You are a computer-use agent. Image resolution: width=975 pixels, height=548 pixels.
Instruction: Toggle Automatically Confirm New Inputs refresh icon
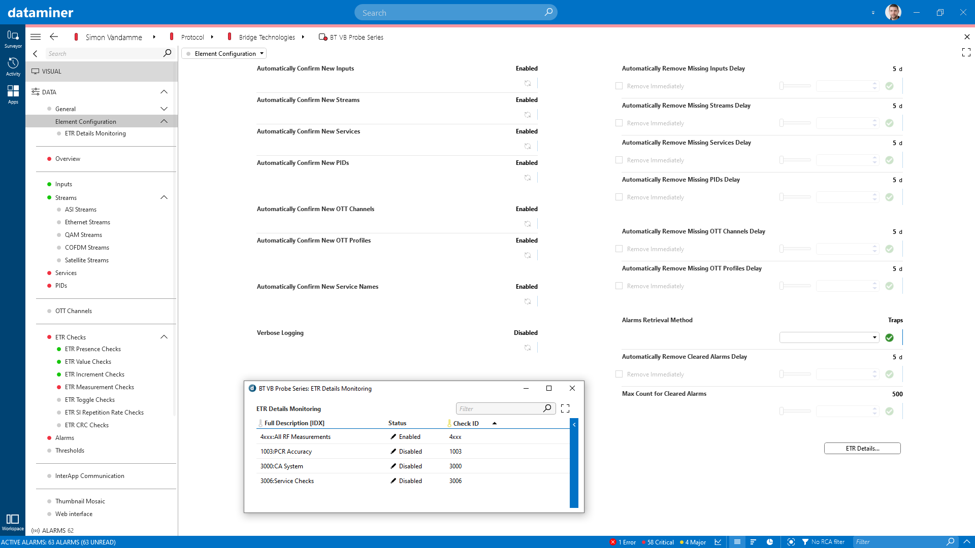528,83
